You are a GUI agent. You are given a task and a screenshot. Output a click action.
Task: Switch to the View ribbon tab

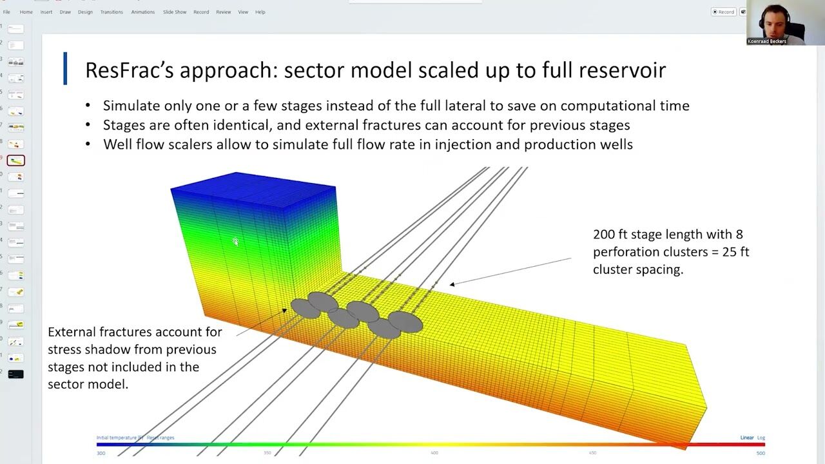pyautogui.click(x=243, y=12)
